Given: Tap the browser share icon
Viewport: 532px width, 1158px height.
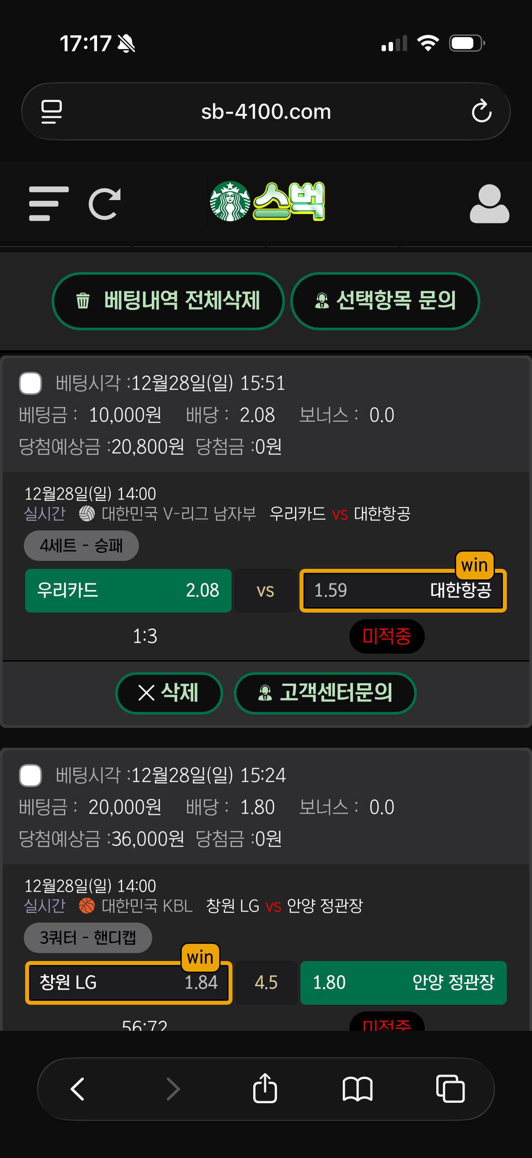Looking at the screenshot, I should pos(265,1088).
